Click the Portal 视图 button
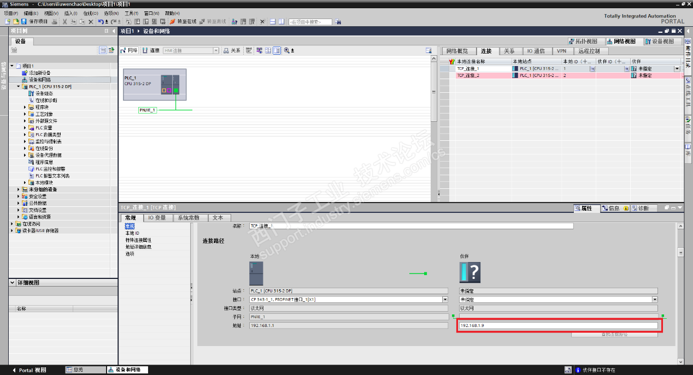This screenshot has width=693, height=375. click(x=30, y=370)
